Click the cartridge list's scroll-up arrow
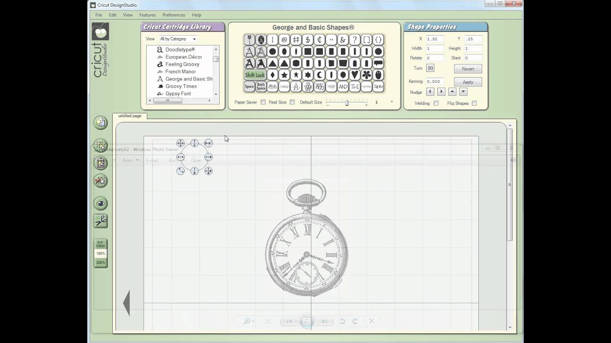The height and width of the screenshot is (343, 611). click(216, 49)
